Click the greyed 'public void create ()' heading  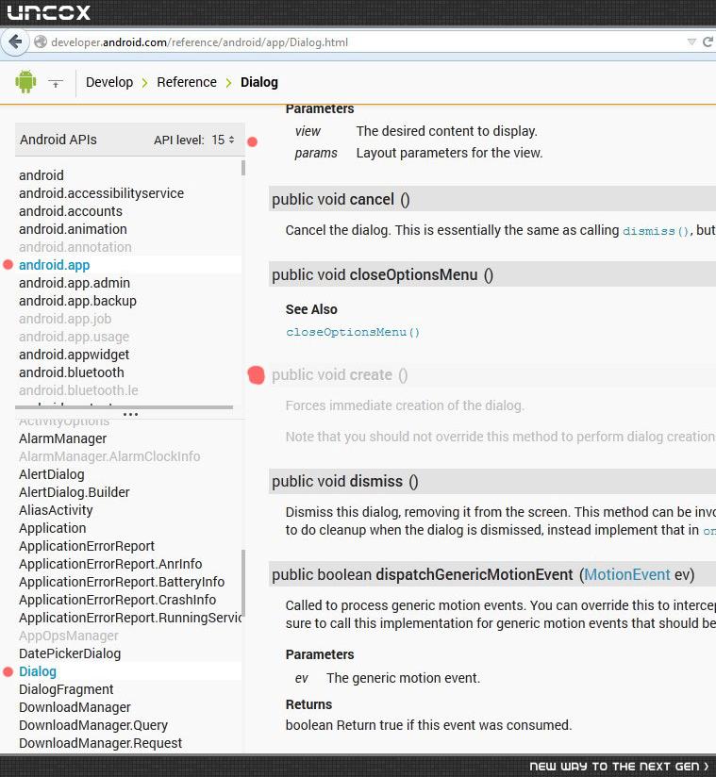click(340, 375)
